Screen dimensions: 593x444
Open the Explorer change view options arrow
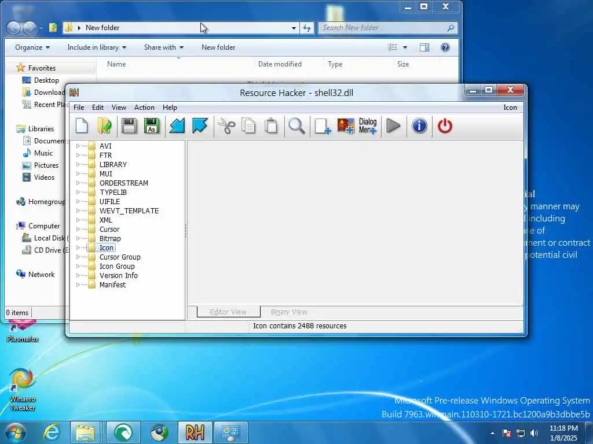click(x=405, y=47)
